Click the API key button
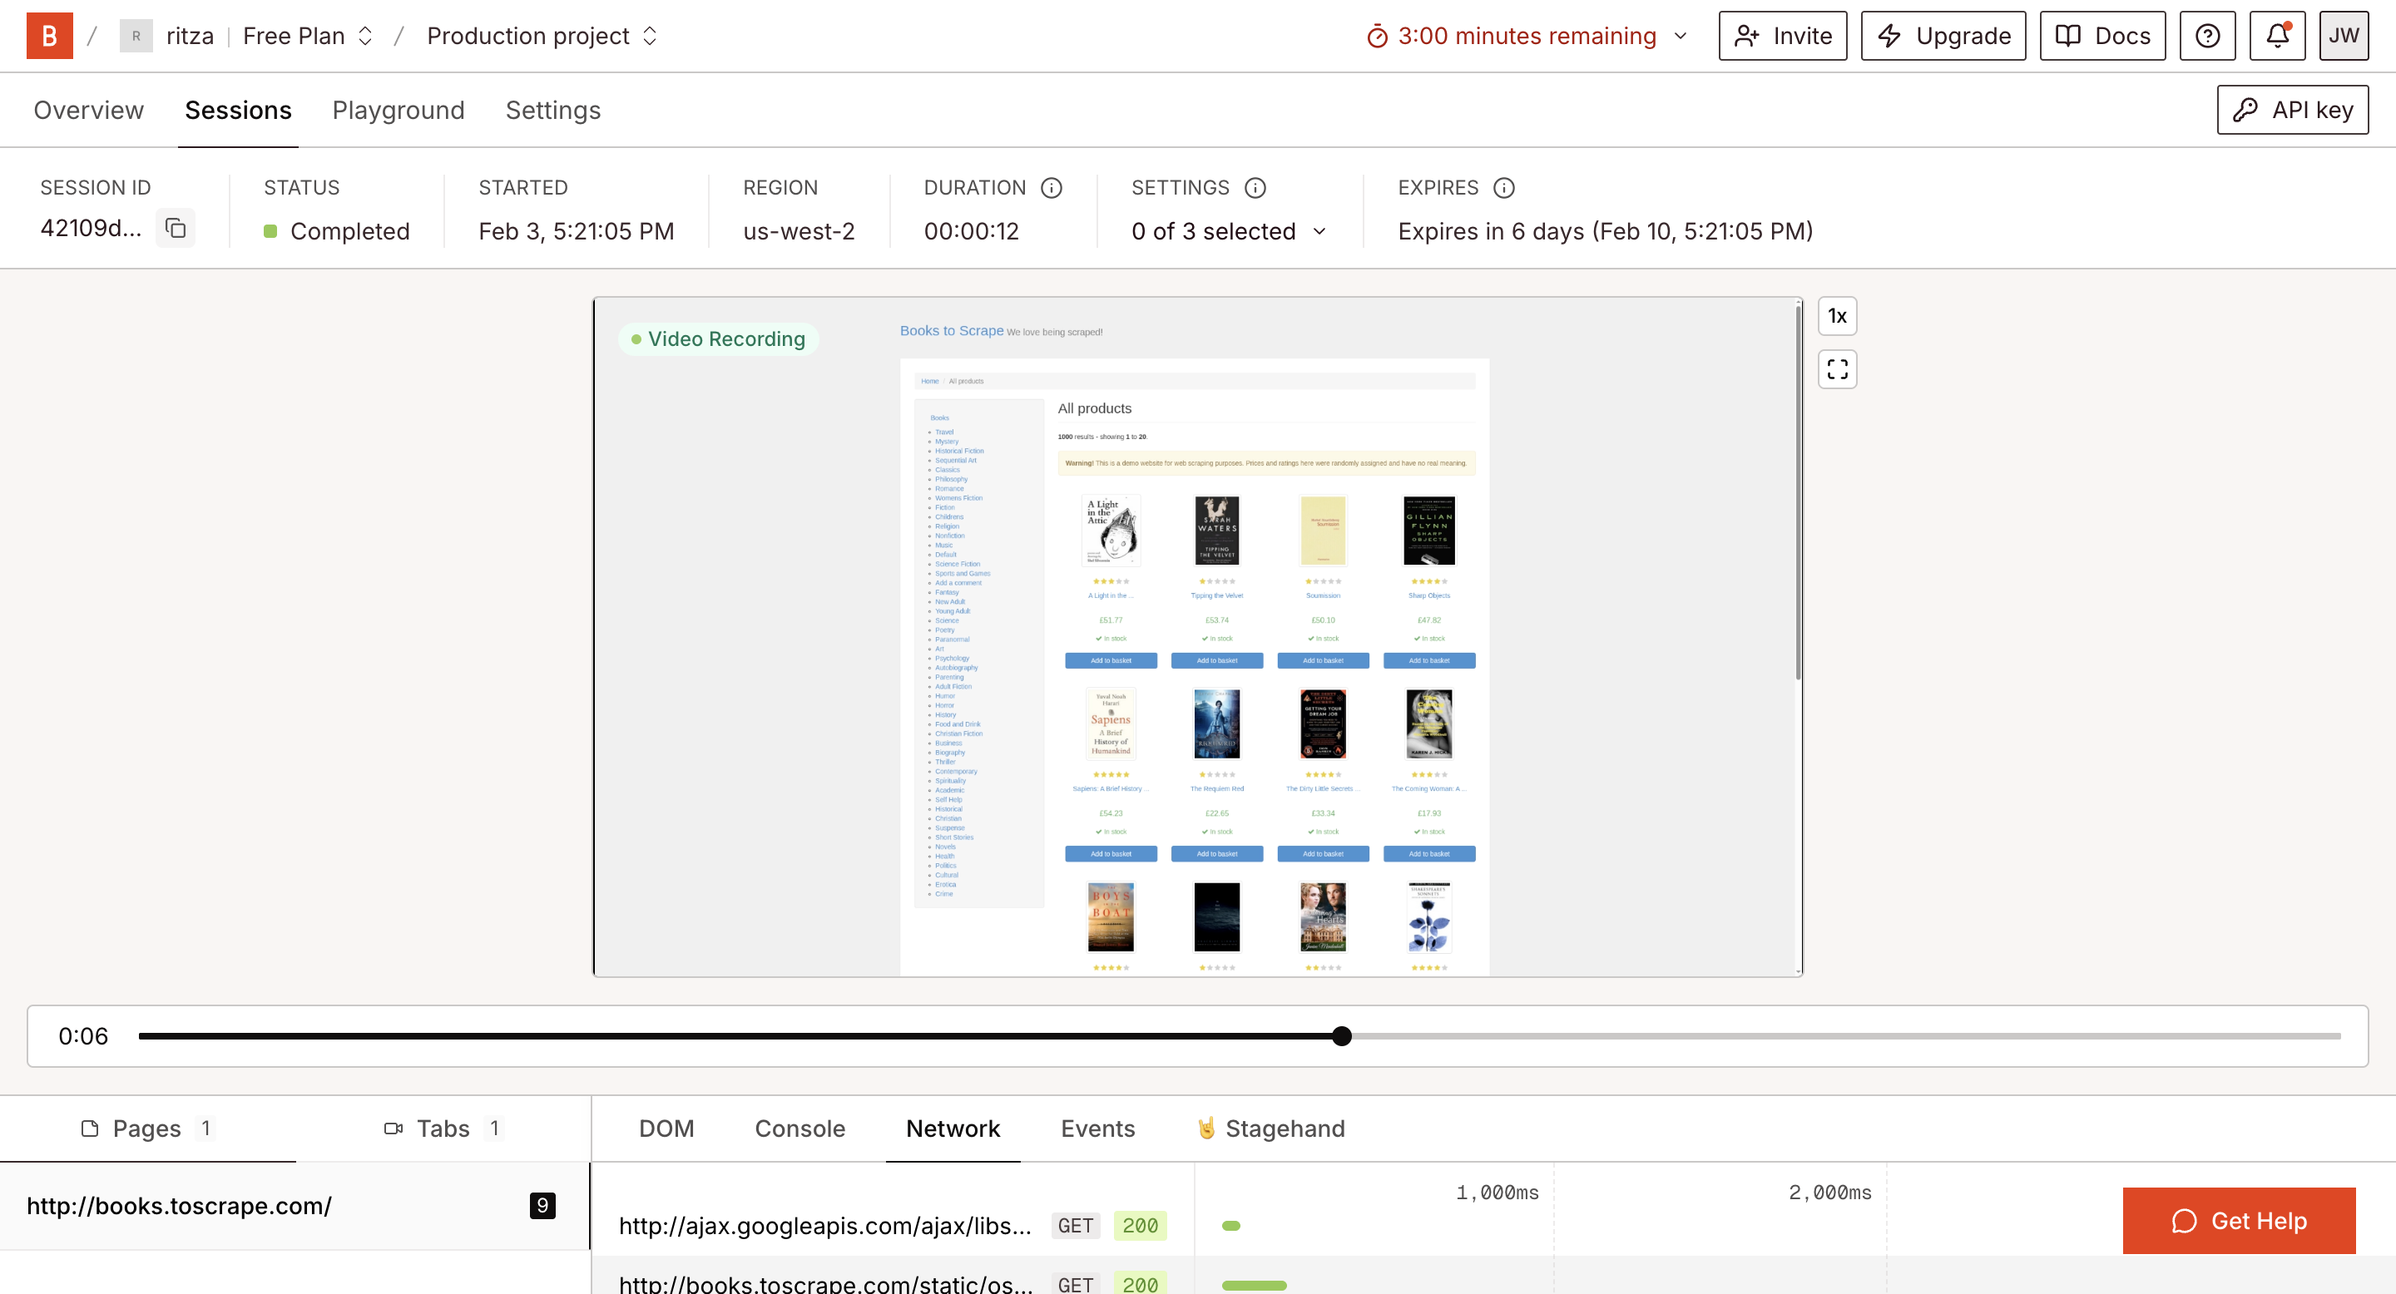Screen dimensions: 2396x1294 click(2292, 111)
